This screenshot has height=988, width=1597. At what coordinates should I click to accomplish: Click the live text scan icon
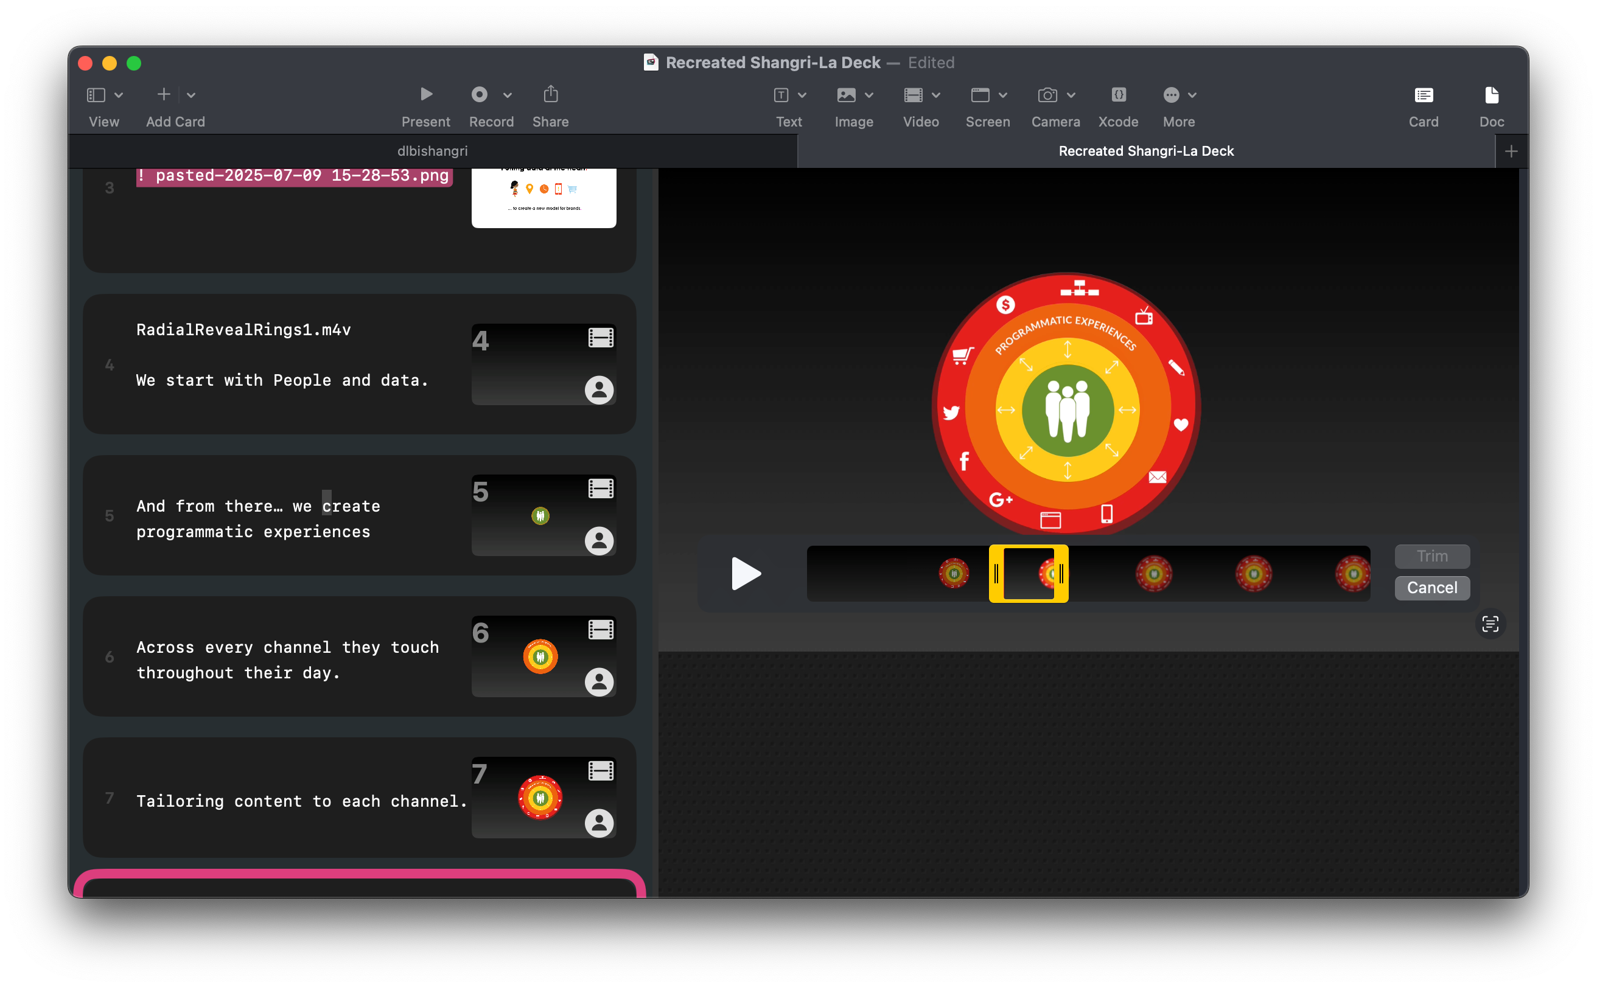[1490, 624]
